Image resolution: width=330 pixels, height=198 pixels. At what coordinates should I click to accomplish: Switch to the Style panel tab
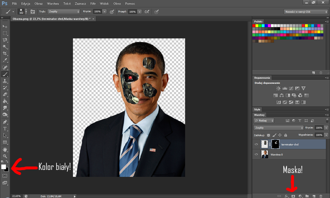pos(257,109)
